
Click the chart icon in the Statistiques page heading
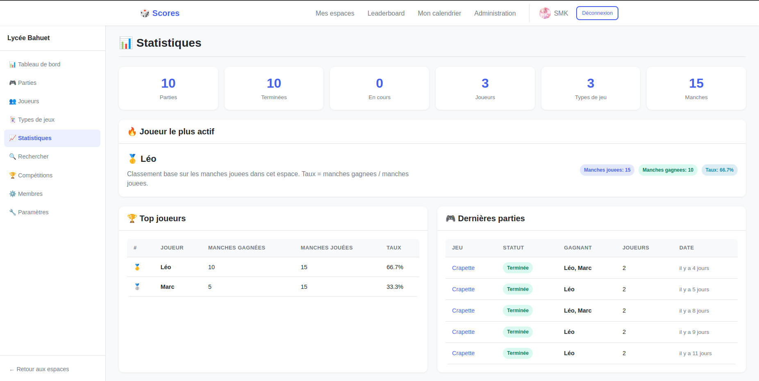pos(126,43)
